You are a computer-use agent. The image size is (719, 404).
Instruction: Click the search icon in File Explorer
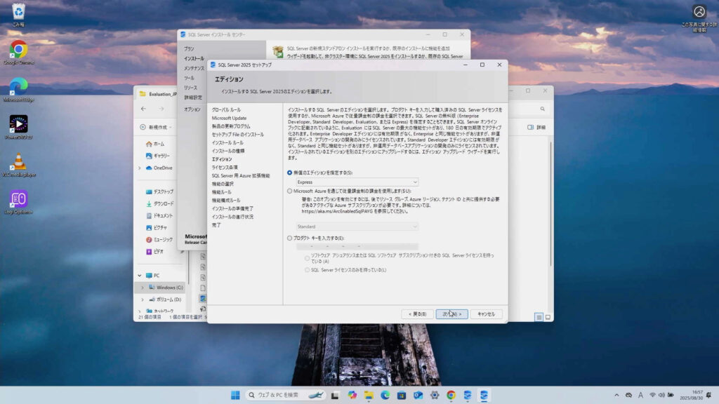tap(543, 109)
